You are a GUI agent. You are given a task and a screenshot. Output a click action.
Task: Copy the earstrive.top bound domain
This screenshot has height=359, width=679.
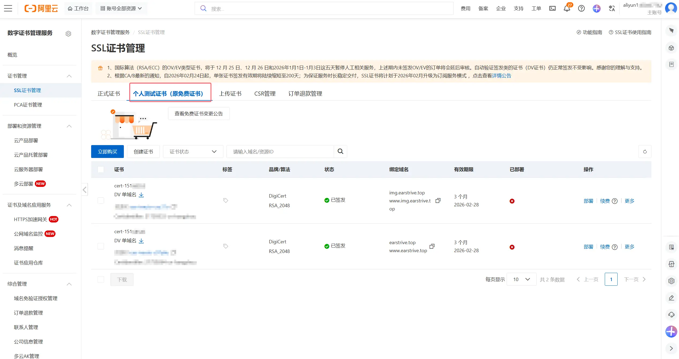point(432,247)
